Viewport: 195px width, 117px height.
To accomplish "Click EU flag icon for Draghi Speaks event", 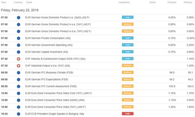I will coord(19,114).
